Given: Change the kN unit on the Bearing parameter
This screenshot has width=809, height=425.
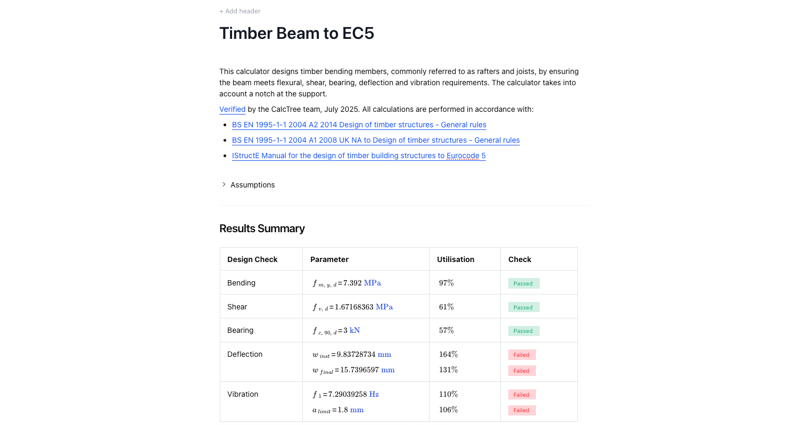Looking at the screenshot, I should [356, 331].
